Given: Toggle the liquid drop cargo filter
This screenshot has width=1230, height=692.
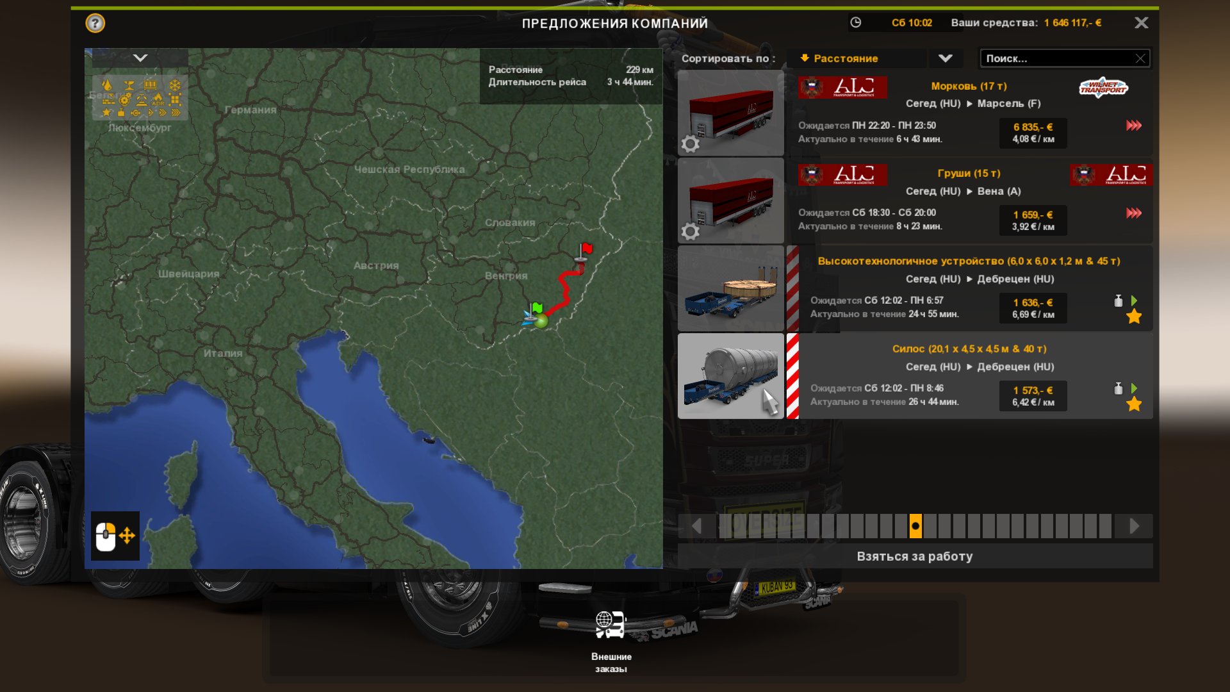Looking at the screenshot, I should (107, 85).
